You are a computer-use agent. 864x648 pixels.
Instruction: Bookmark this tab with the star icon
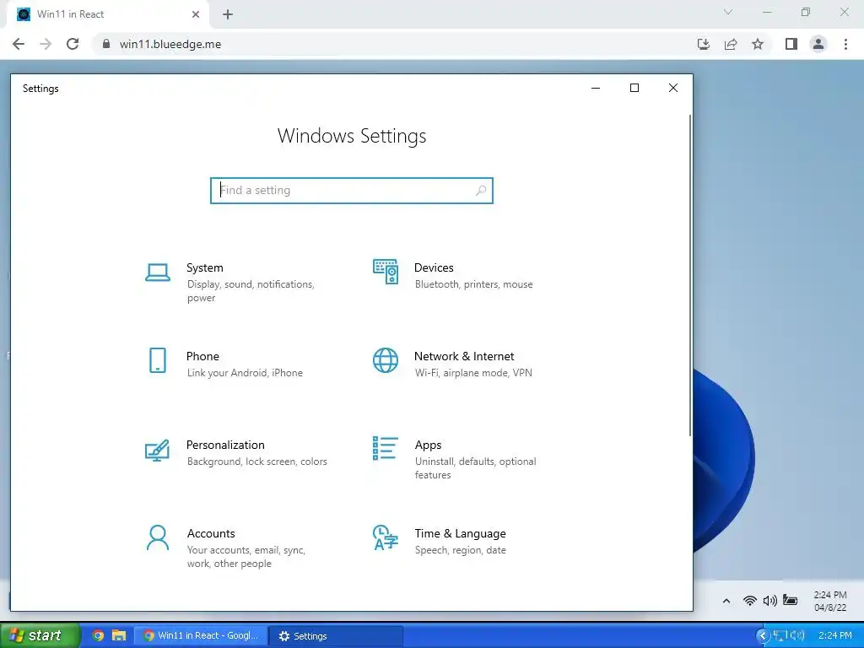[758, 44]
